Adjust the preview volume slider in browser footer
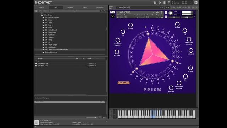The height and width of the screenshot is (128, 227). tap(92, 117)
